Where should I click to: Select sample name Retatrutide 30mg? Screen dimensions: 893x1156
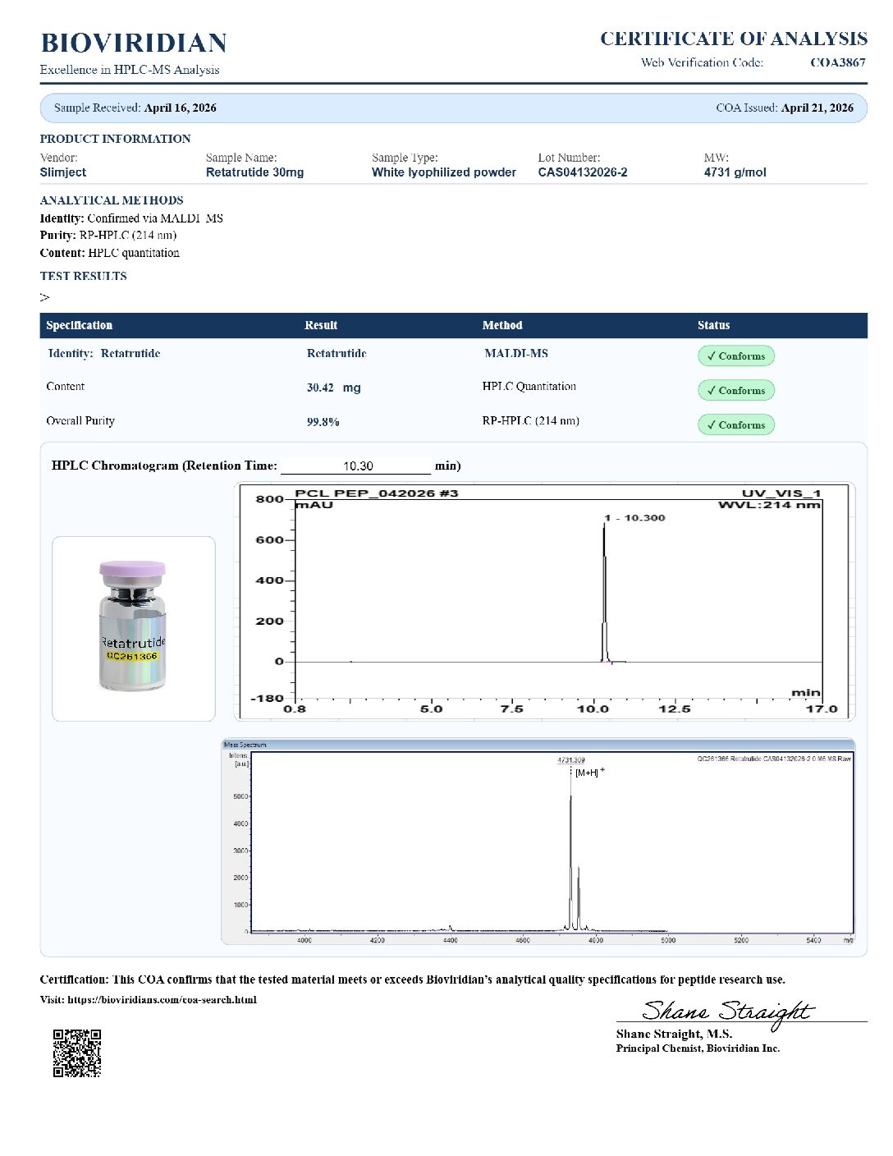[x=254, y=172]
